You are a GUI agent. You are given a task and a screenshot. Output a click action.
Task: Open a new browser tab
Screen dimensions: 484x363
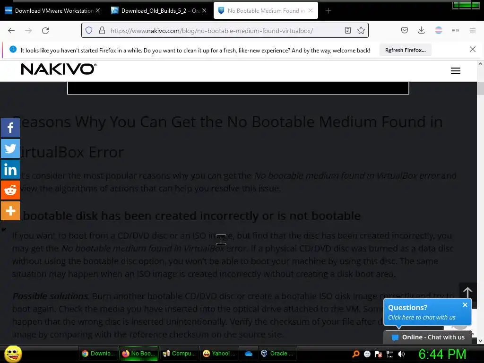(328, 11)
